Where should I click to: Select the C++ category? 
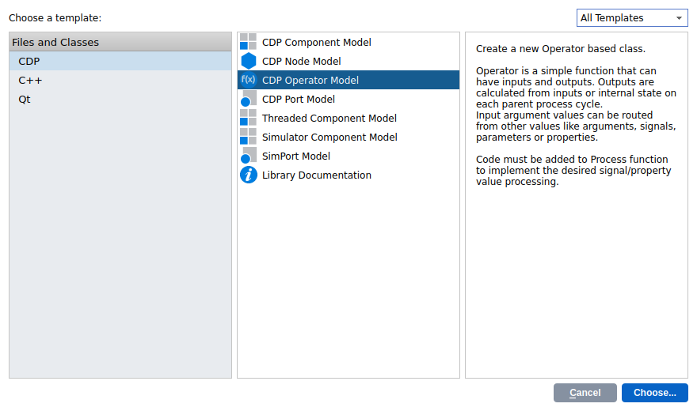pyautogui.click(x=29, y=80)
